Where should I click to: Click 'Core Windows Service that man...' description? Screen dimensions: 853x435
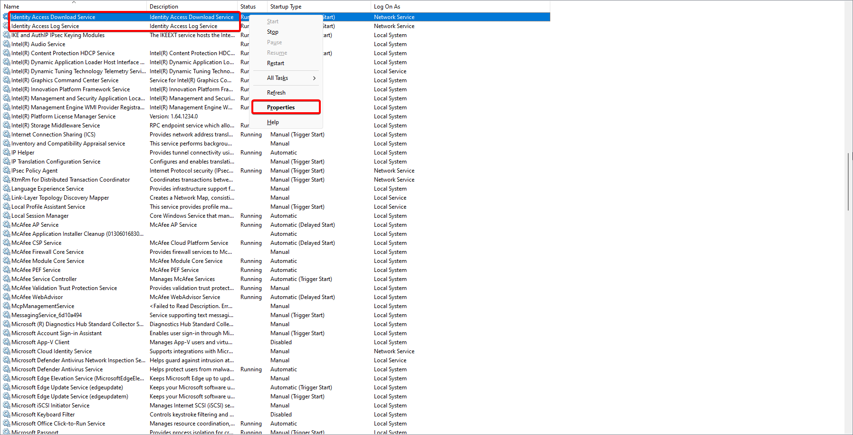click(192, 216)
